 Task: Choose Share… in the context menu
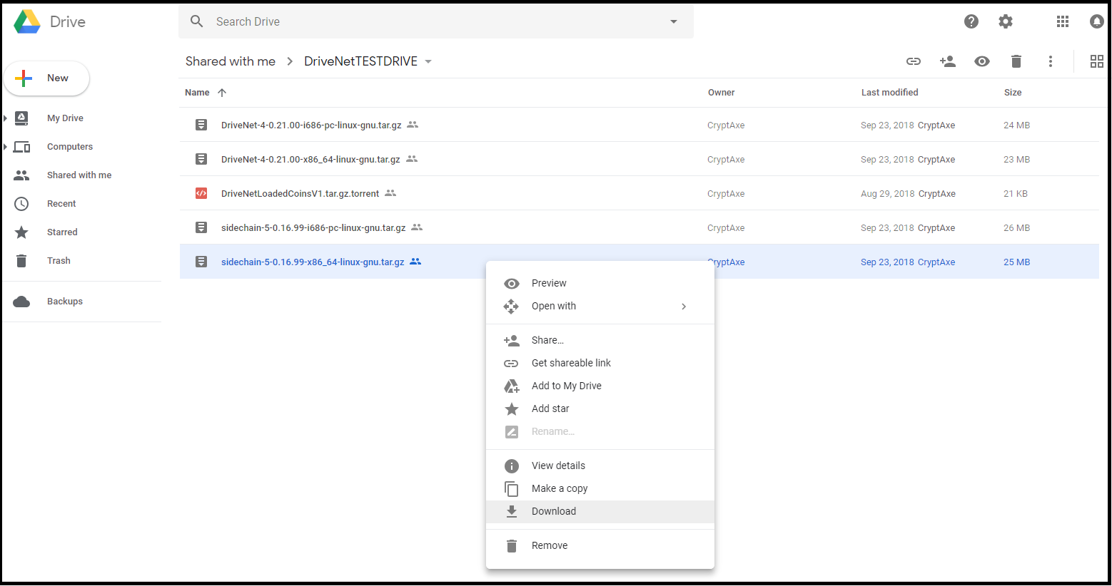[x=600, y=340]
